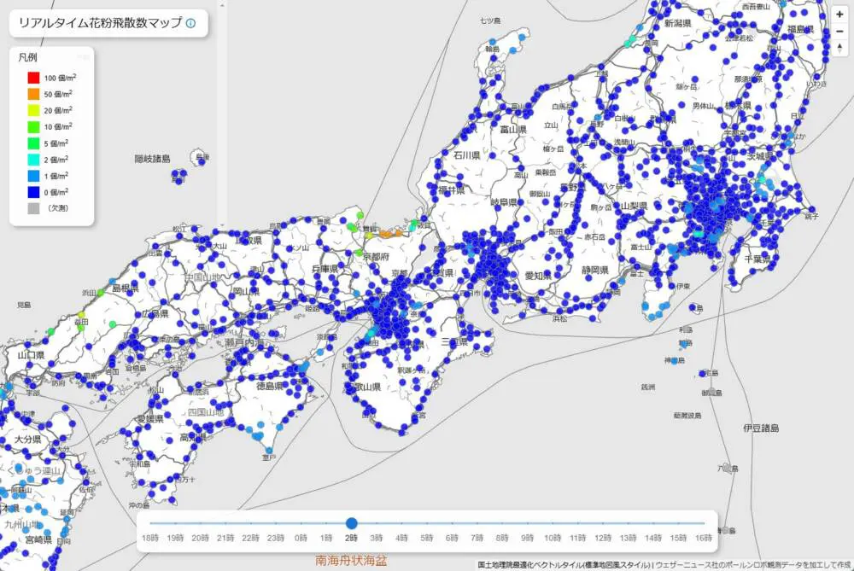This screenshot has width=854, height=571.
Task: Select the 3時 mark on the timeline
Action: pos(377,538)
